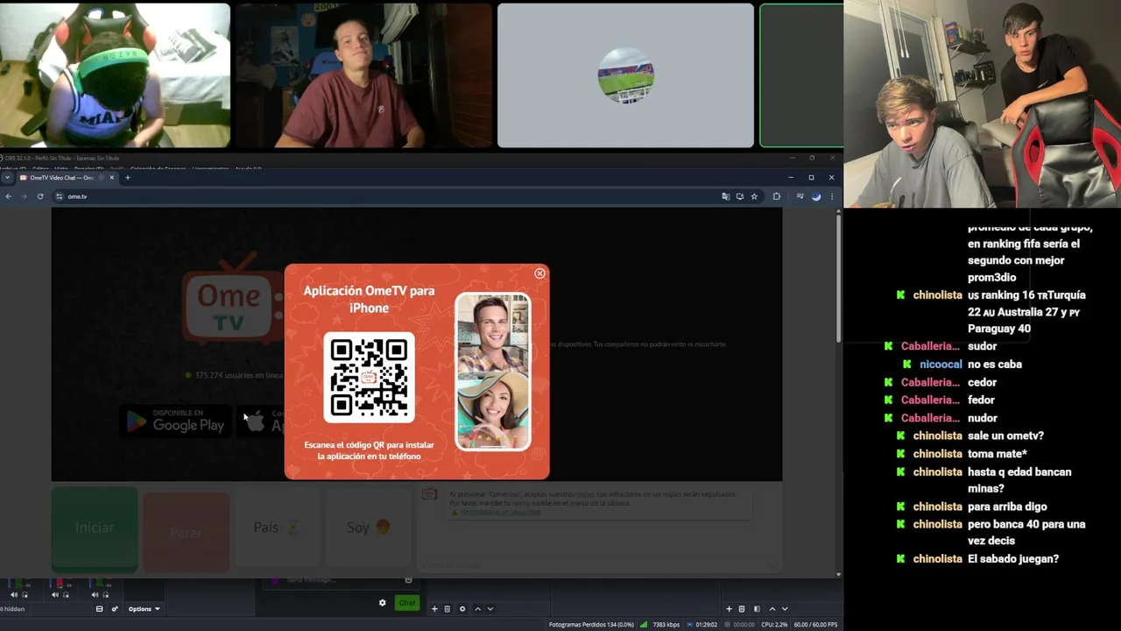Toggle monitoring headphones on second mixer channel
This screenshot has height=631, width=1121.
tap(66, 595)
